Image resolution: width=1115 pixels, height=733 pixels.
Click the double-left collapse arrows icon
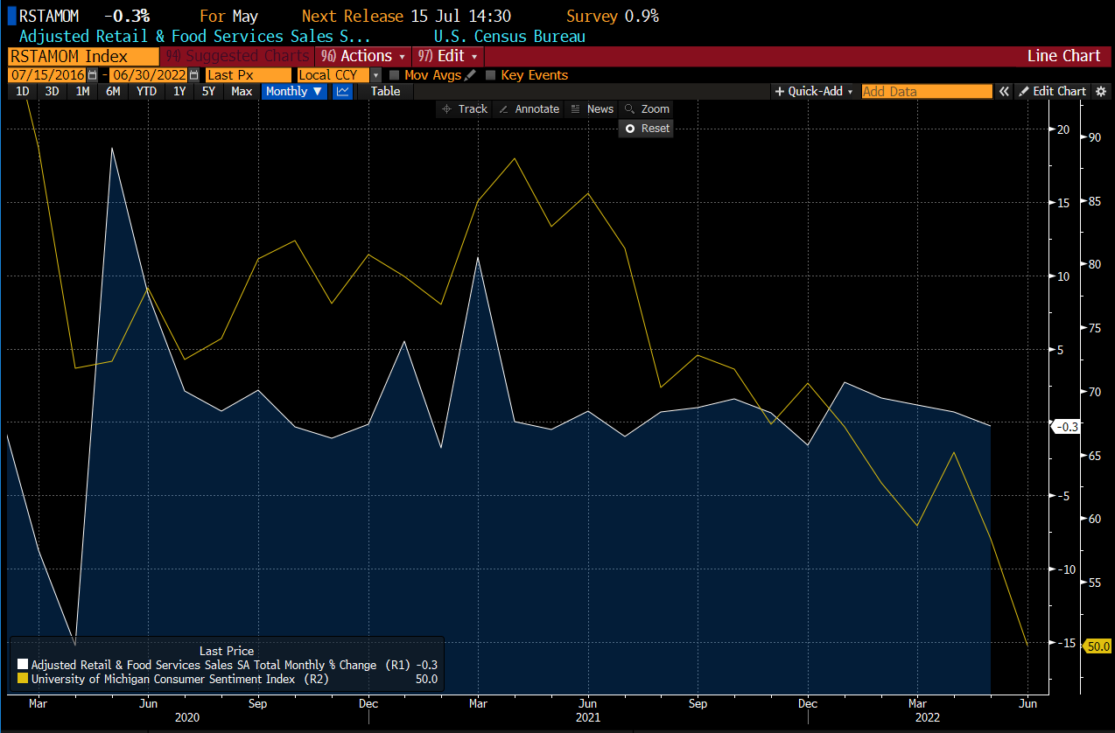point(1004,92)
